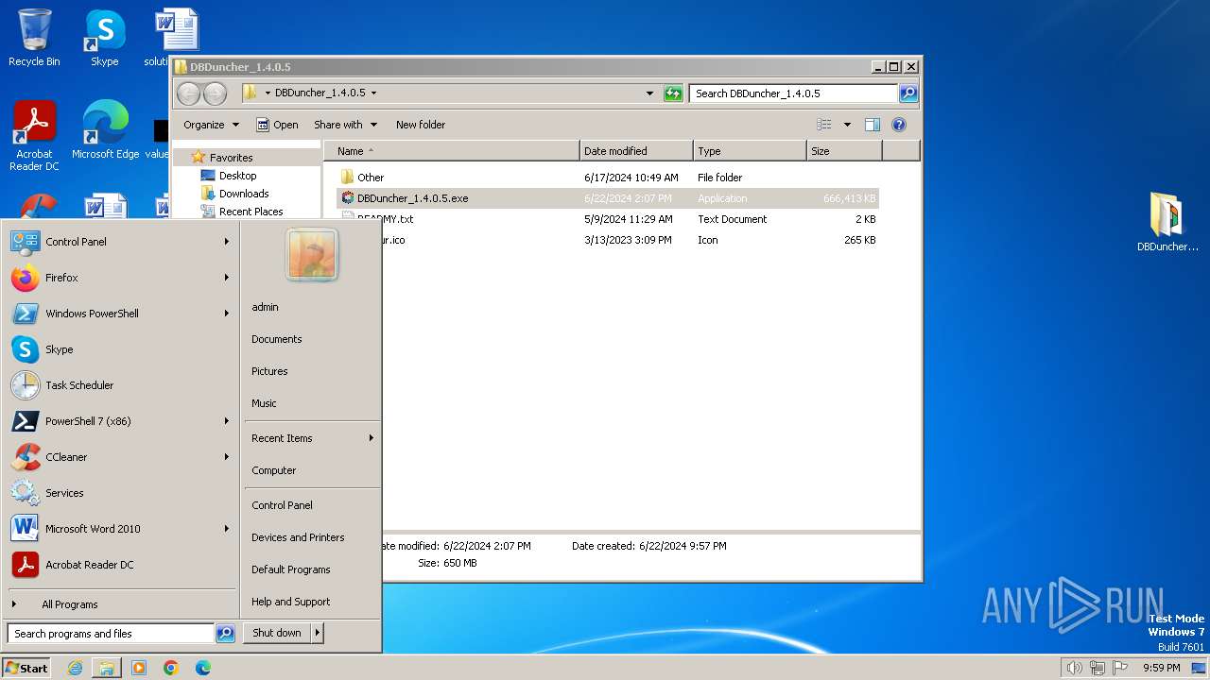Click the volume icon in the system tray

tap(1074, 668)
